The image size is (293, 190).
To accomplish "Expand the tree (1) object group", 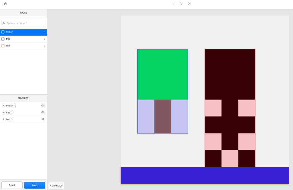I will 3,113.
